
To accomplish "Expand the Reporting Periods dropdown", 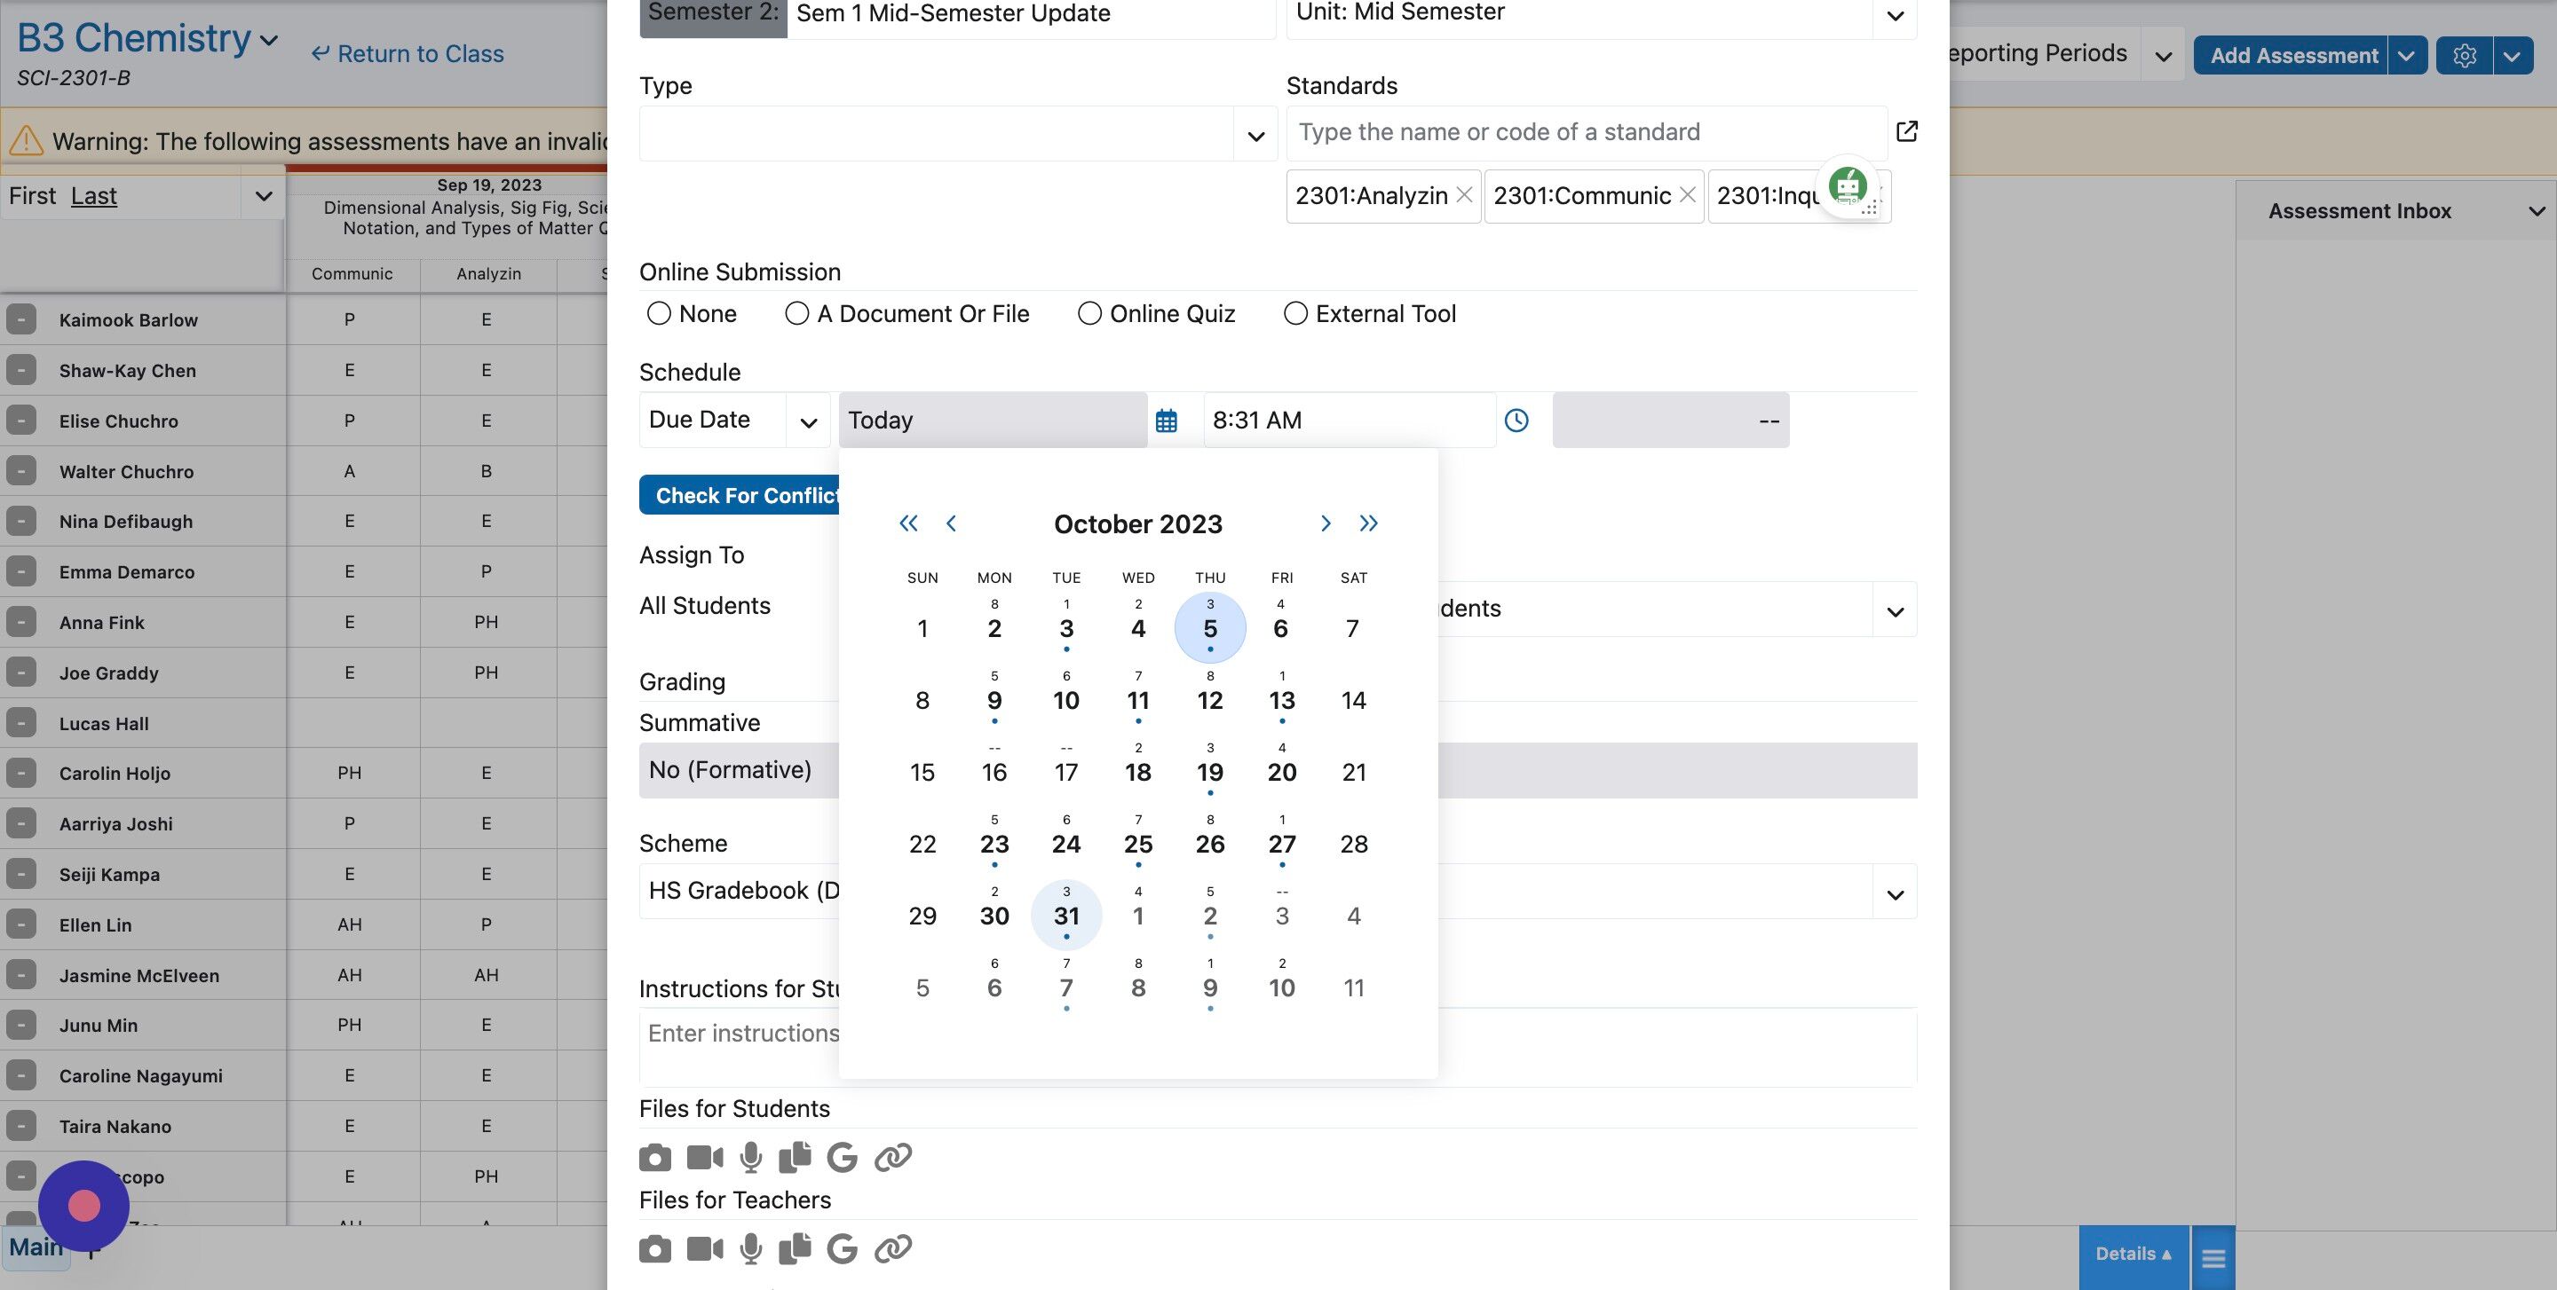I will click(2163, 57).
